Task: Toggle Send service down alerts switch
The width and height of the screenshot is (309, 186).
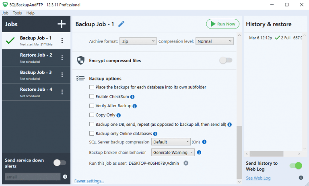Action: point(60,163)
